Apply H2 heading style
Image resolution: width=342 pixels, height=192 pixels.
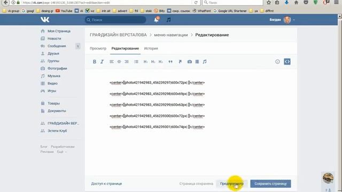(x=153, y=62)
